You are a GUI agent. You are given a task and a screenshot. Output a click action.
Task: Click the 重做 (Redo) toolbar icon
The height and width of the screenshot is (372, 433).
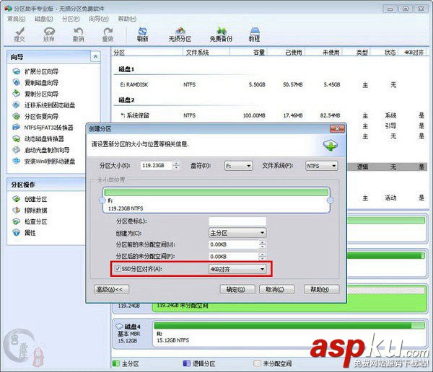pyautogui.click(x=108, y=34)
